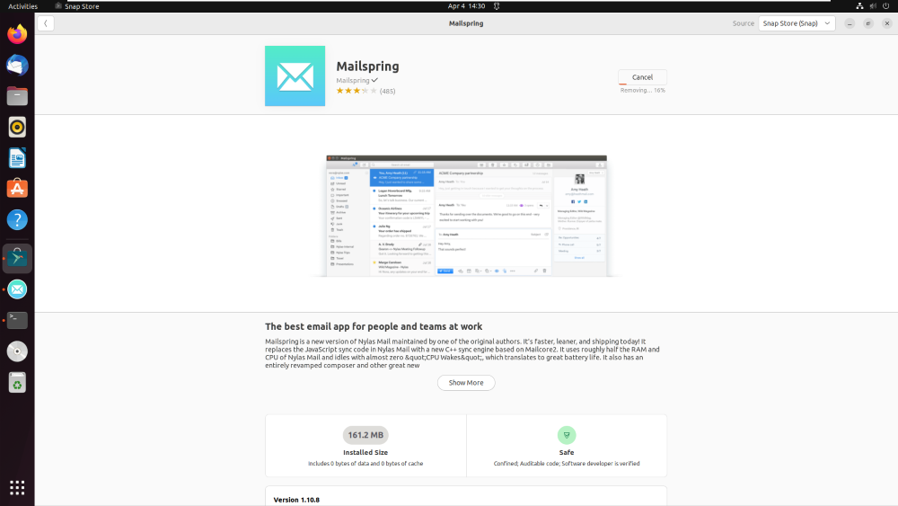Open Trash from the dock

pos(17,382)
